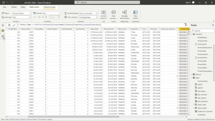This screenshot has width=215, height=121.
Task: Open the Format dropdown set to Text
Action: [x=51, y=13]
